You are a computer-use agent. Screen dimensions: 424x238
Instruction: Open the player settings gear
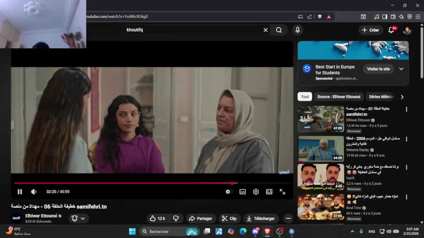[x=256, y=192]
